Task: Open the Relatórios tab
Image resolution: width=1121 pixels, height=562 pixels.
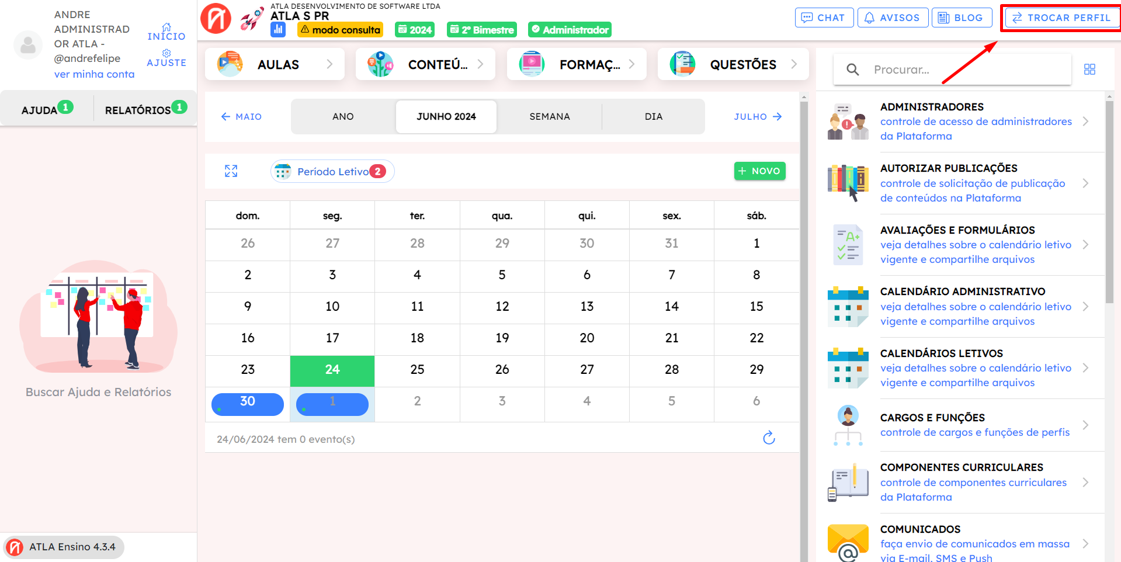Action: point(146,109)
